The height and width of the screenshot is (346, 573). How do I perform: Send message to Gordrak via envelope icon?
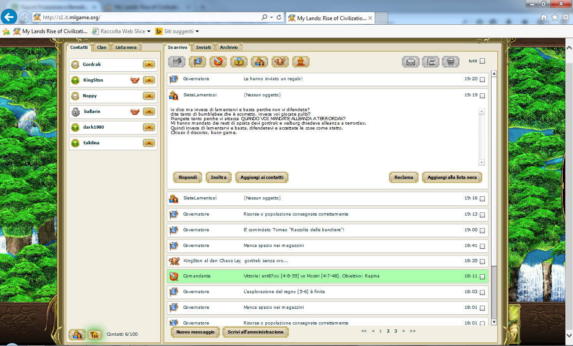(149, 65)
